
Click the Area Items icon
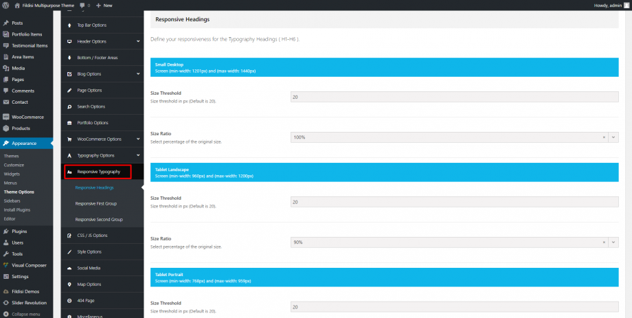pos(6,57)
